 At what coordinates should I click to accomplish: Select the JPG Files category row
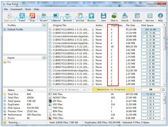pos(105,104)
